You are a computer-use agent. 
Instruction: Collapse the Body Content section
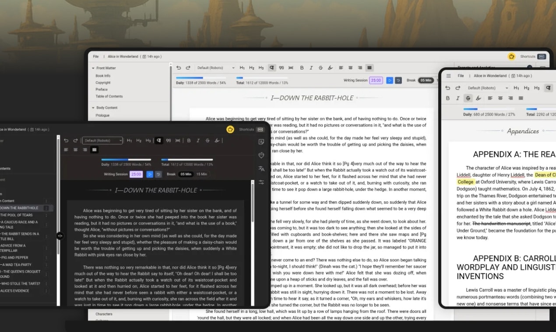point(93,107)
